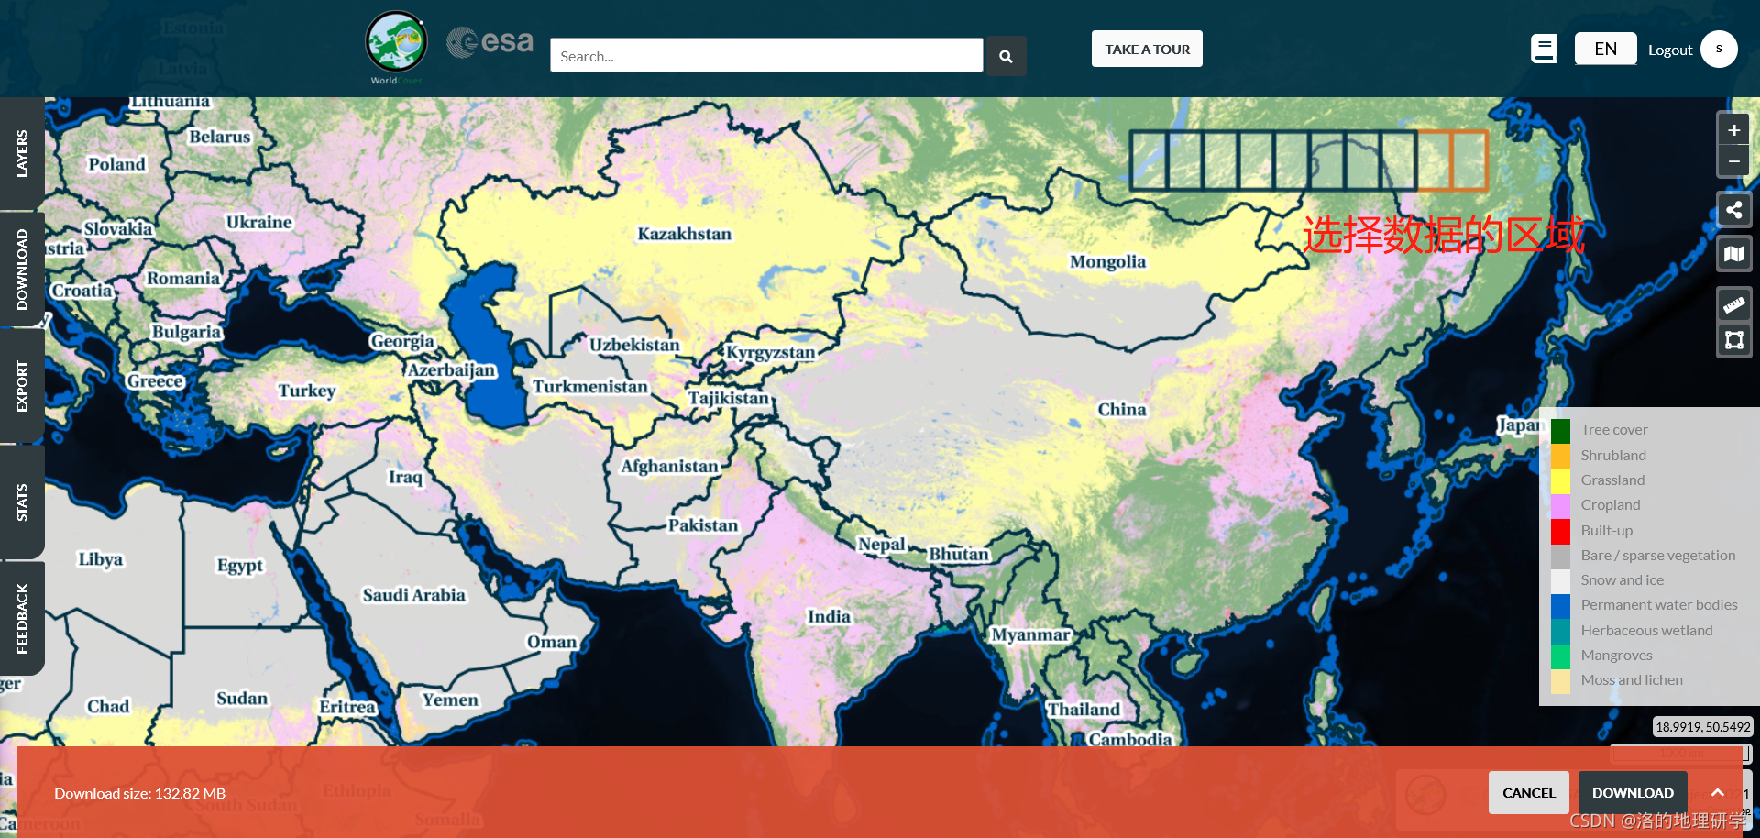Open user profile avatar 's'
This screenshot has width=1760, height=838.
[1719, 49]
